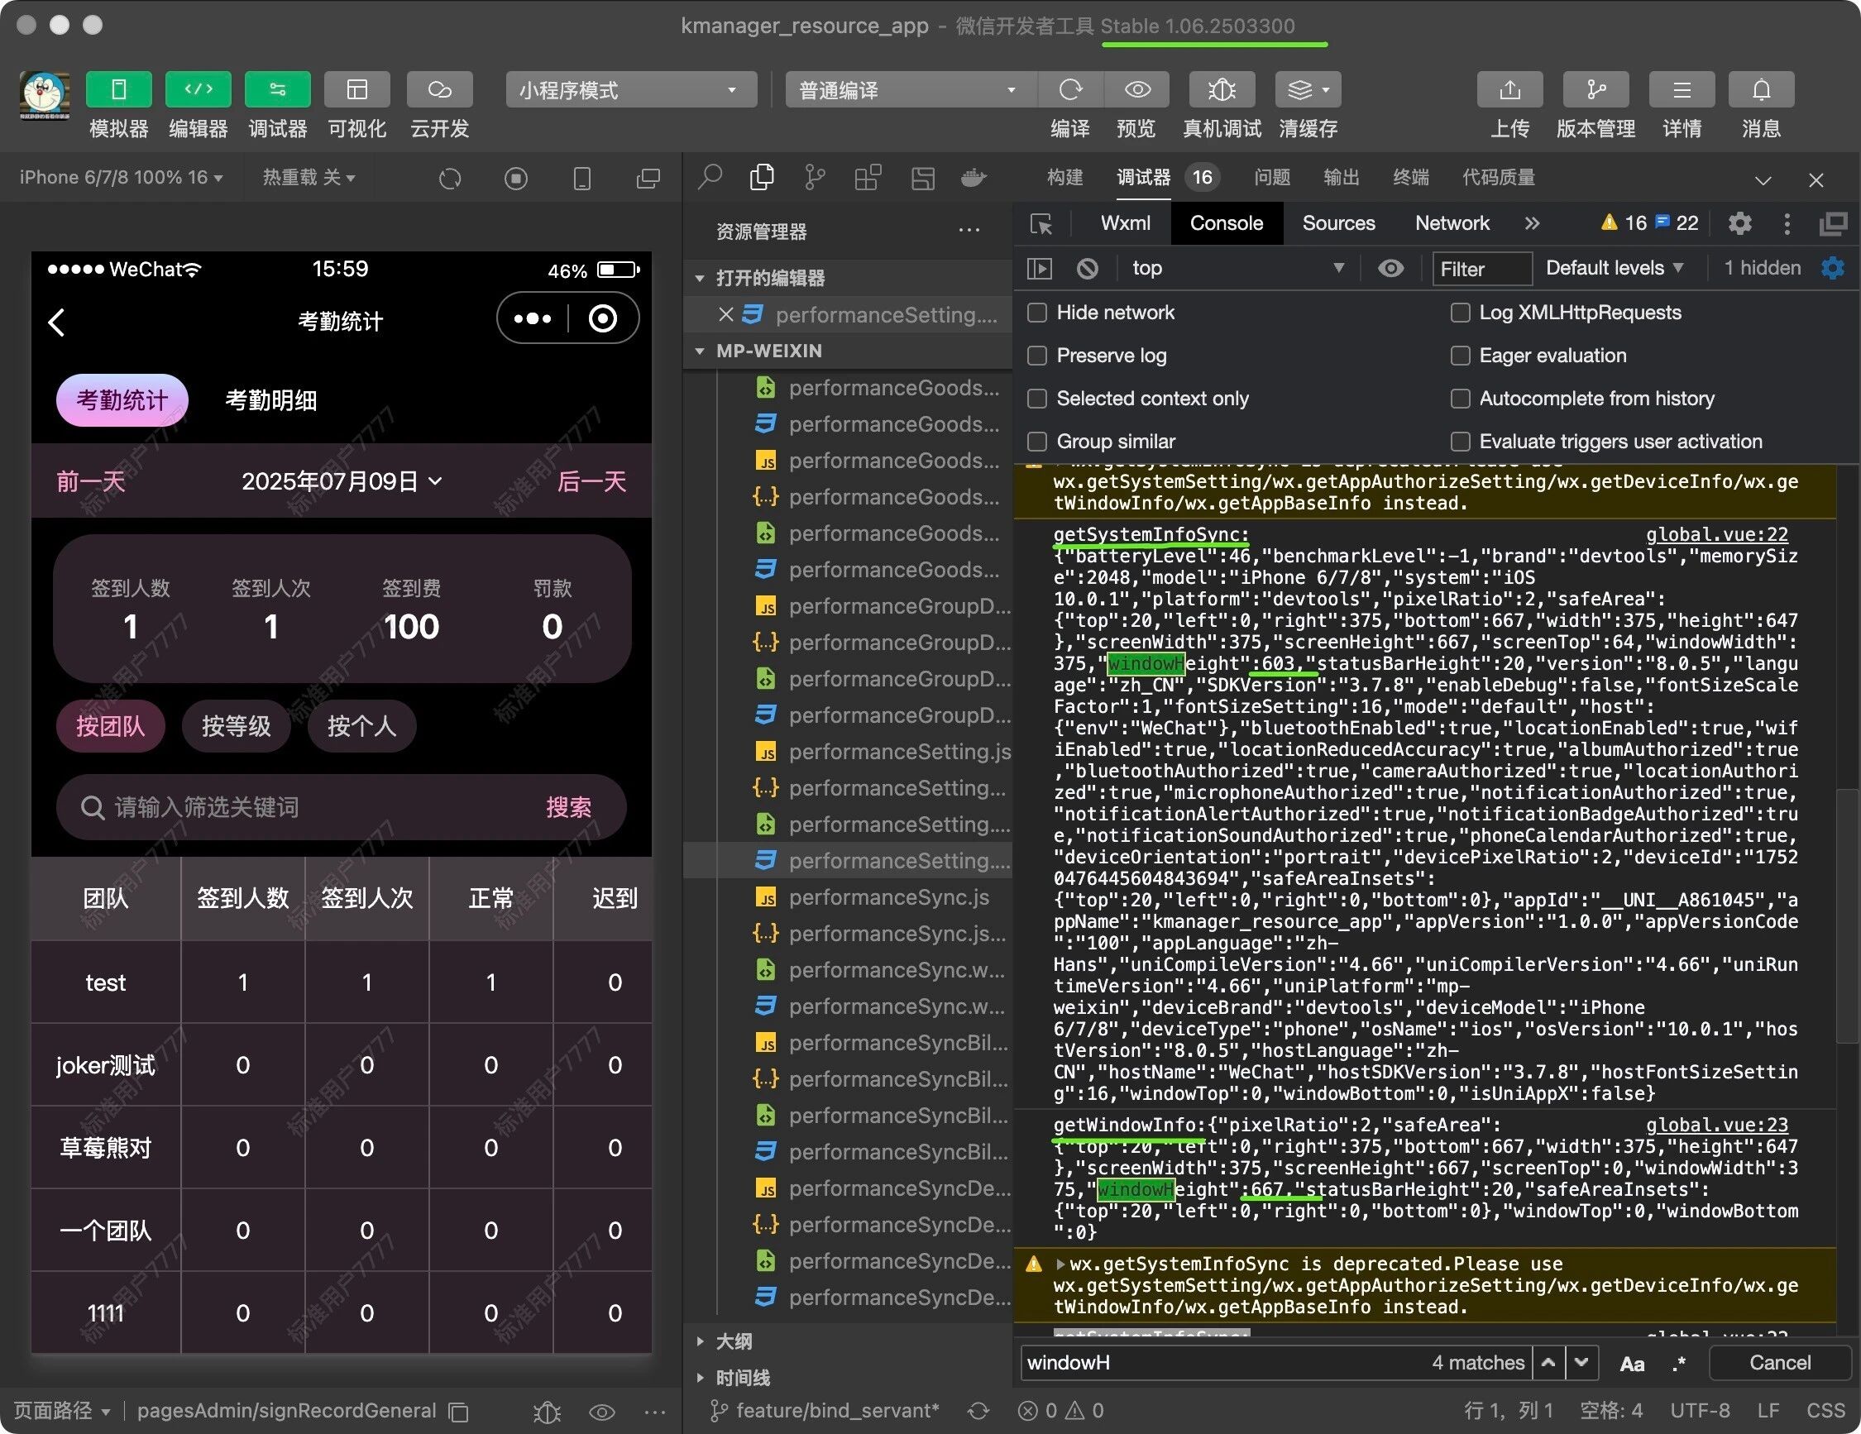This screenshot has width=1861, height=1434.
Task: Click the 真机调试 bug icon
Action: [x=1221, y=89]
